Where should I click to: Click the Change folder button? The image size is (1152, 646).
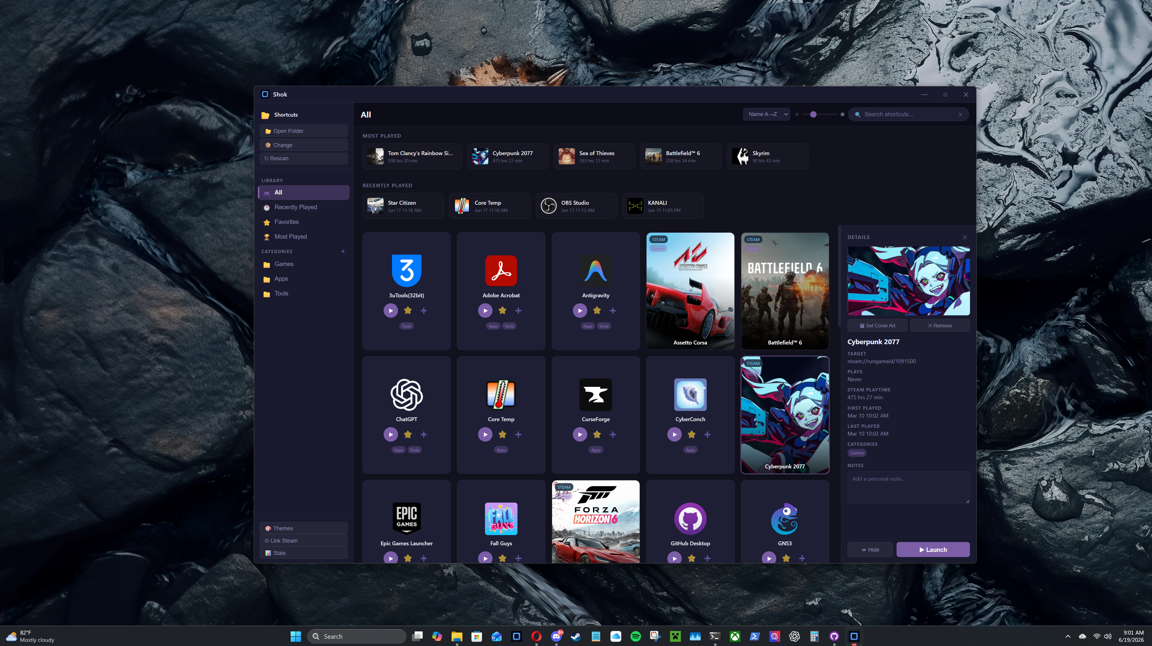(x=304, y=145)
